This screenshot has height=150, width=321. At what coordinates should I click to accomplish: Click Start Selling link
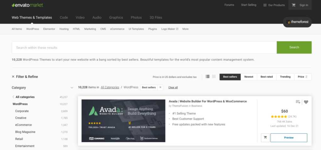(249, 5)
